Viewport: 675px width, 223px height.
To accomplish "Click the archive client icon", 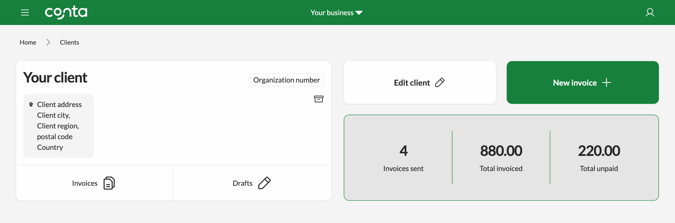I will coord(318,99).
